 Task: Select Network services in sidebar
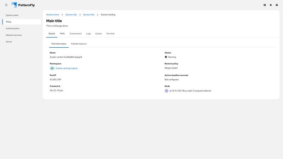click(22, 35)
